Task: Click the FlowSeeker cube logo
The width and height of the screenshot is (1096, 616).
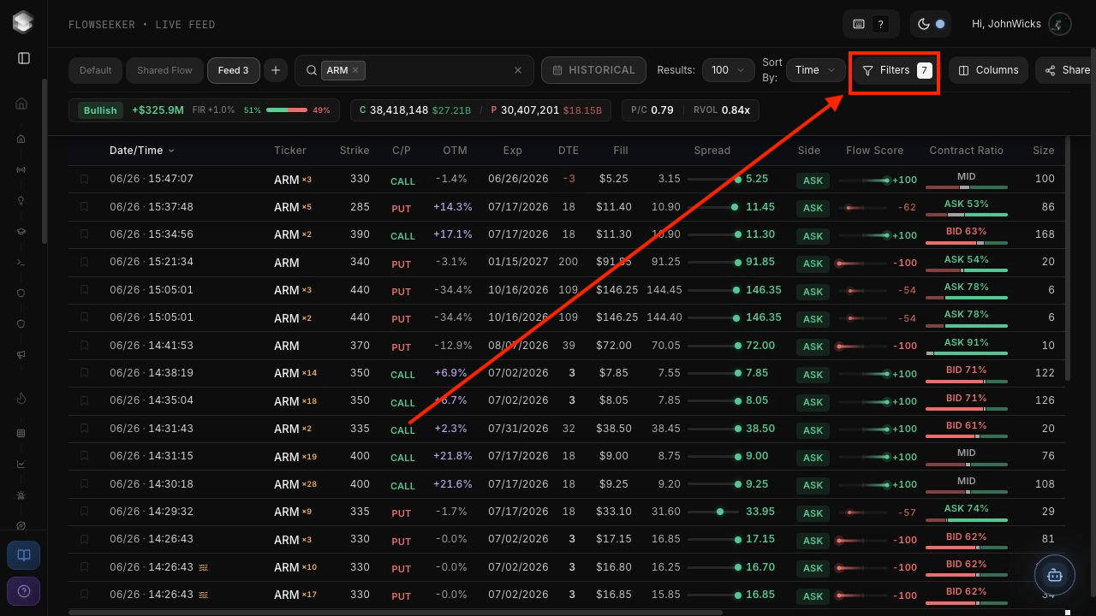Action: (x=23, y=23)
